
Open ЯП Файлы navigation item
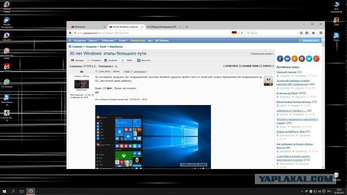point(162,41)
